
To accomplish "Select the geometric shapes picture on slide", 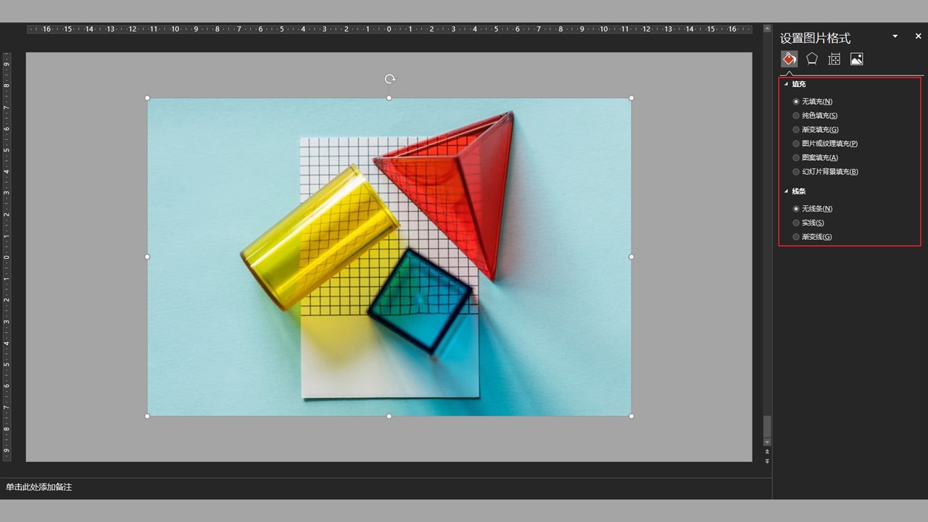I will coord(389,257).
